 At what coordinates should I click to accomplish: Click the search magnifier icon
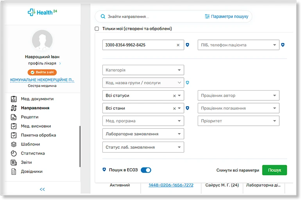103,16
